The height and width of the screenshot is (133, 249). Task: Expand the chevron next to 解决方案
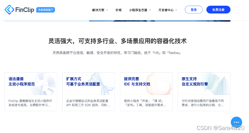[x=107, y=10]
